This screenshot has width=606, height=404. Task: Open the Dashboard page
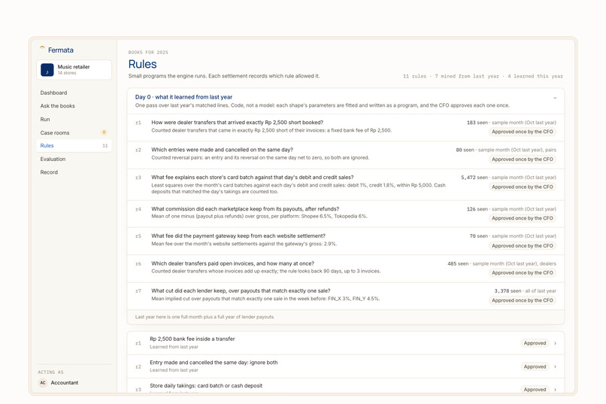74,93
